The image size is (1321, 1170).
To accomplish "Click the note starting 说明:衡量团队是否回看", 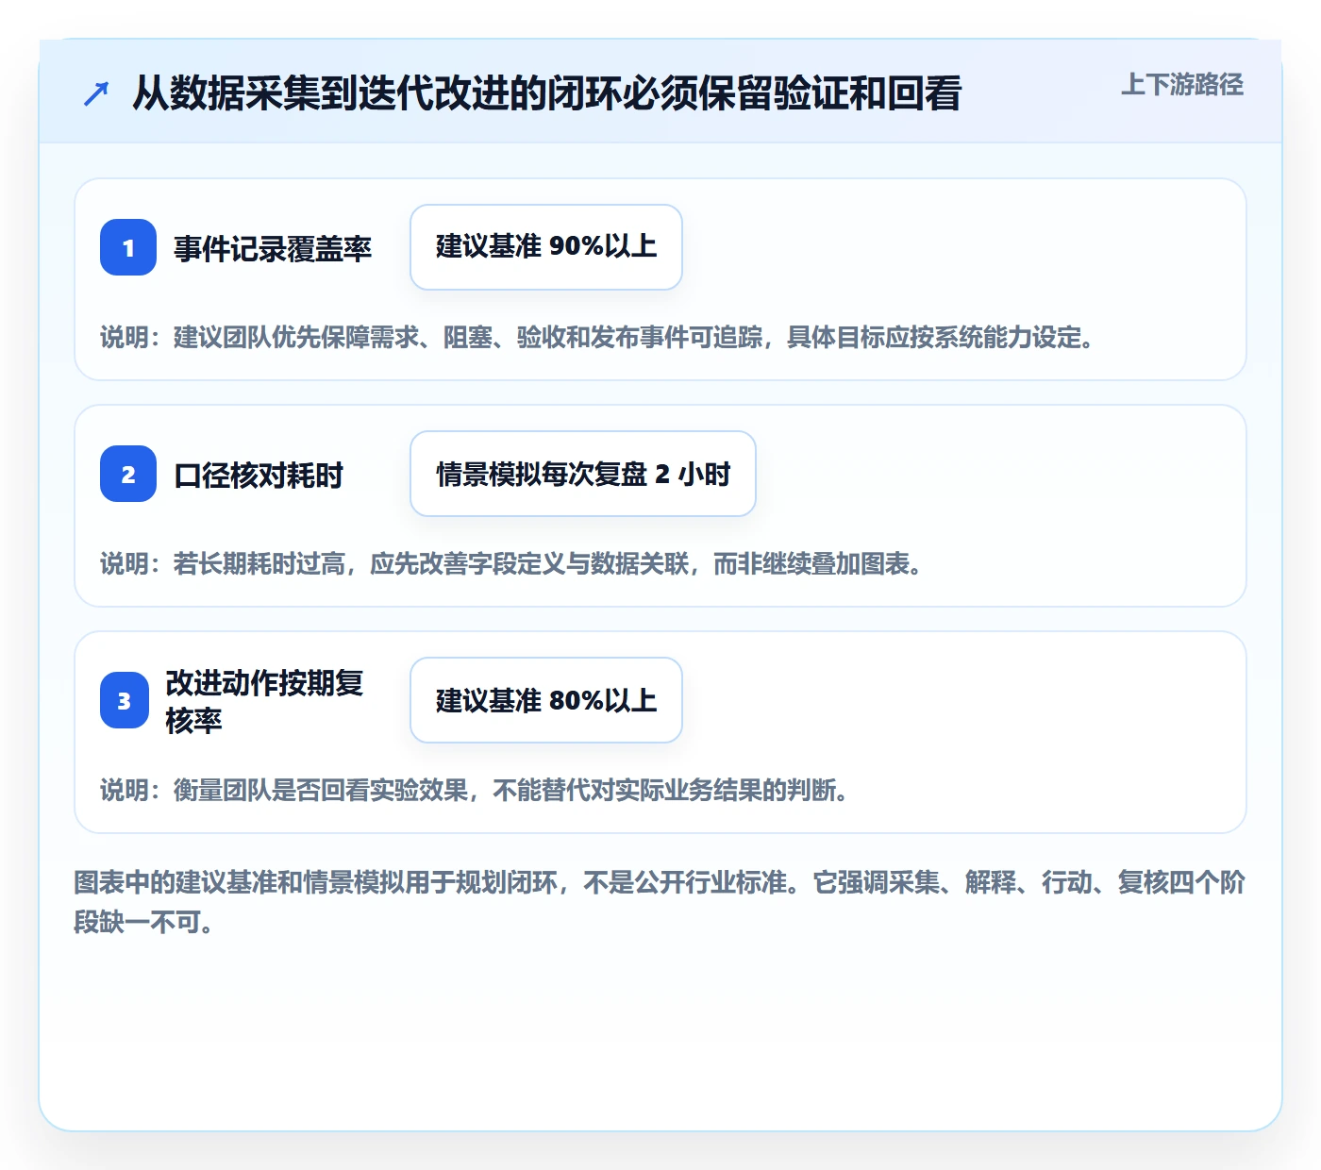I will [x=475, y=791].
